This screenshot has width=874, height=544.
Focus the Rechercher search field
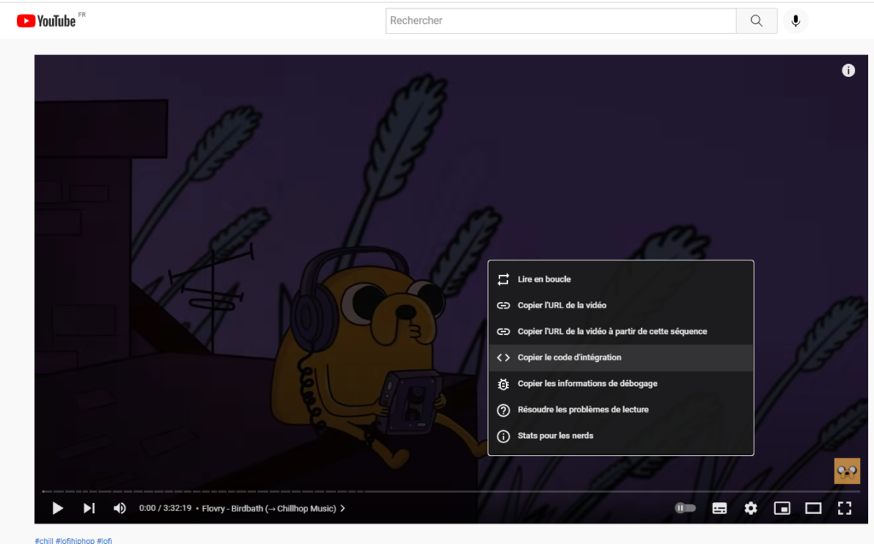(560, 20)
